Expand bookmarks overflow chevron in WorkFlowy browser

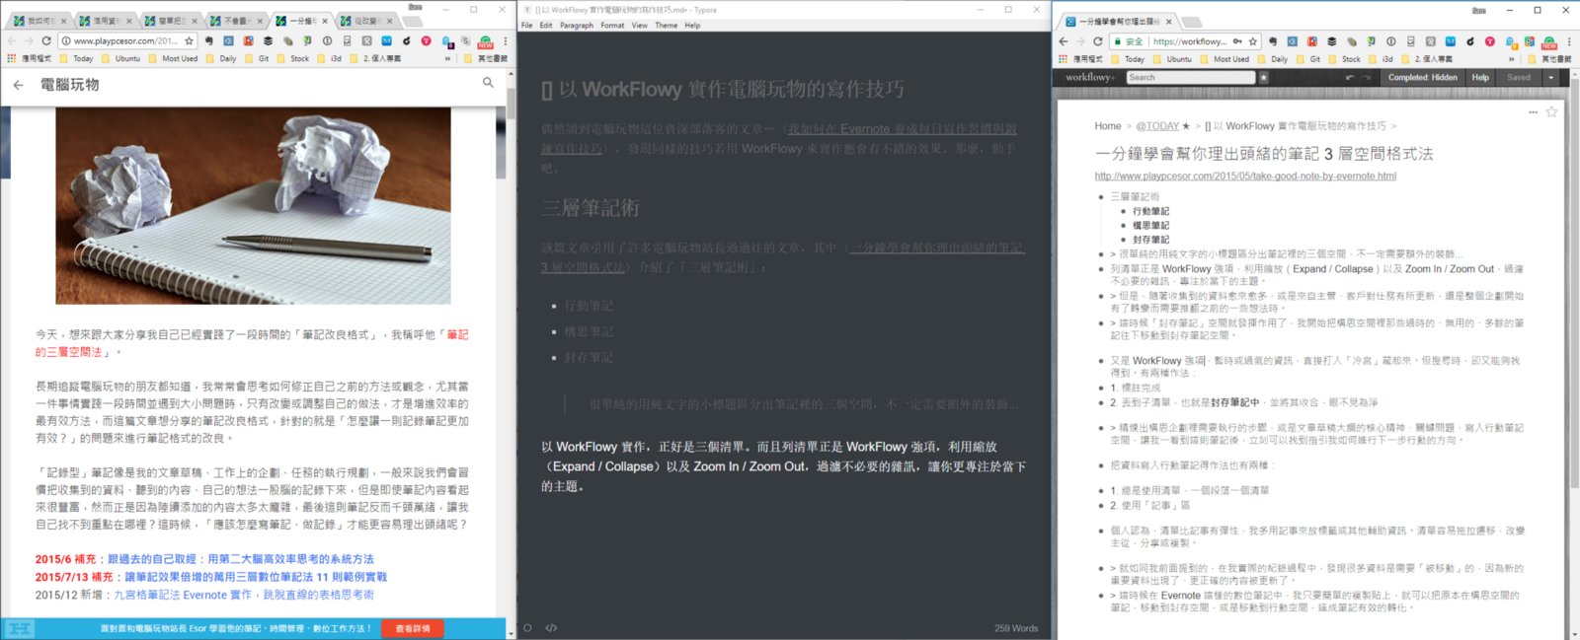pos(1511,59)
